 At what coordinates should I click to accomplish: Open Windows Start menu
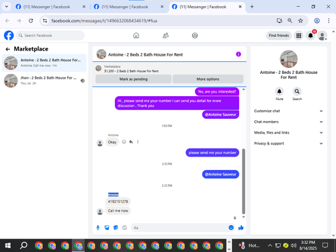[x=8, y=245]
